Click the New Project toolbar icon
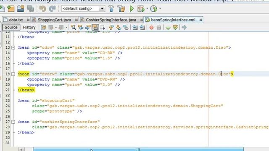The image size is (269, 151). [x=11, y=8]
